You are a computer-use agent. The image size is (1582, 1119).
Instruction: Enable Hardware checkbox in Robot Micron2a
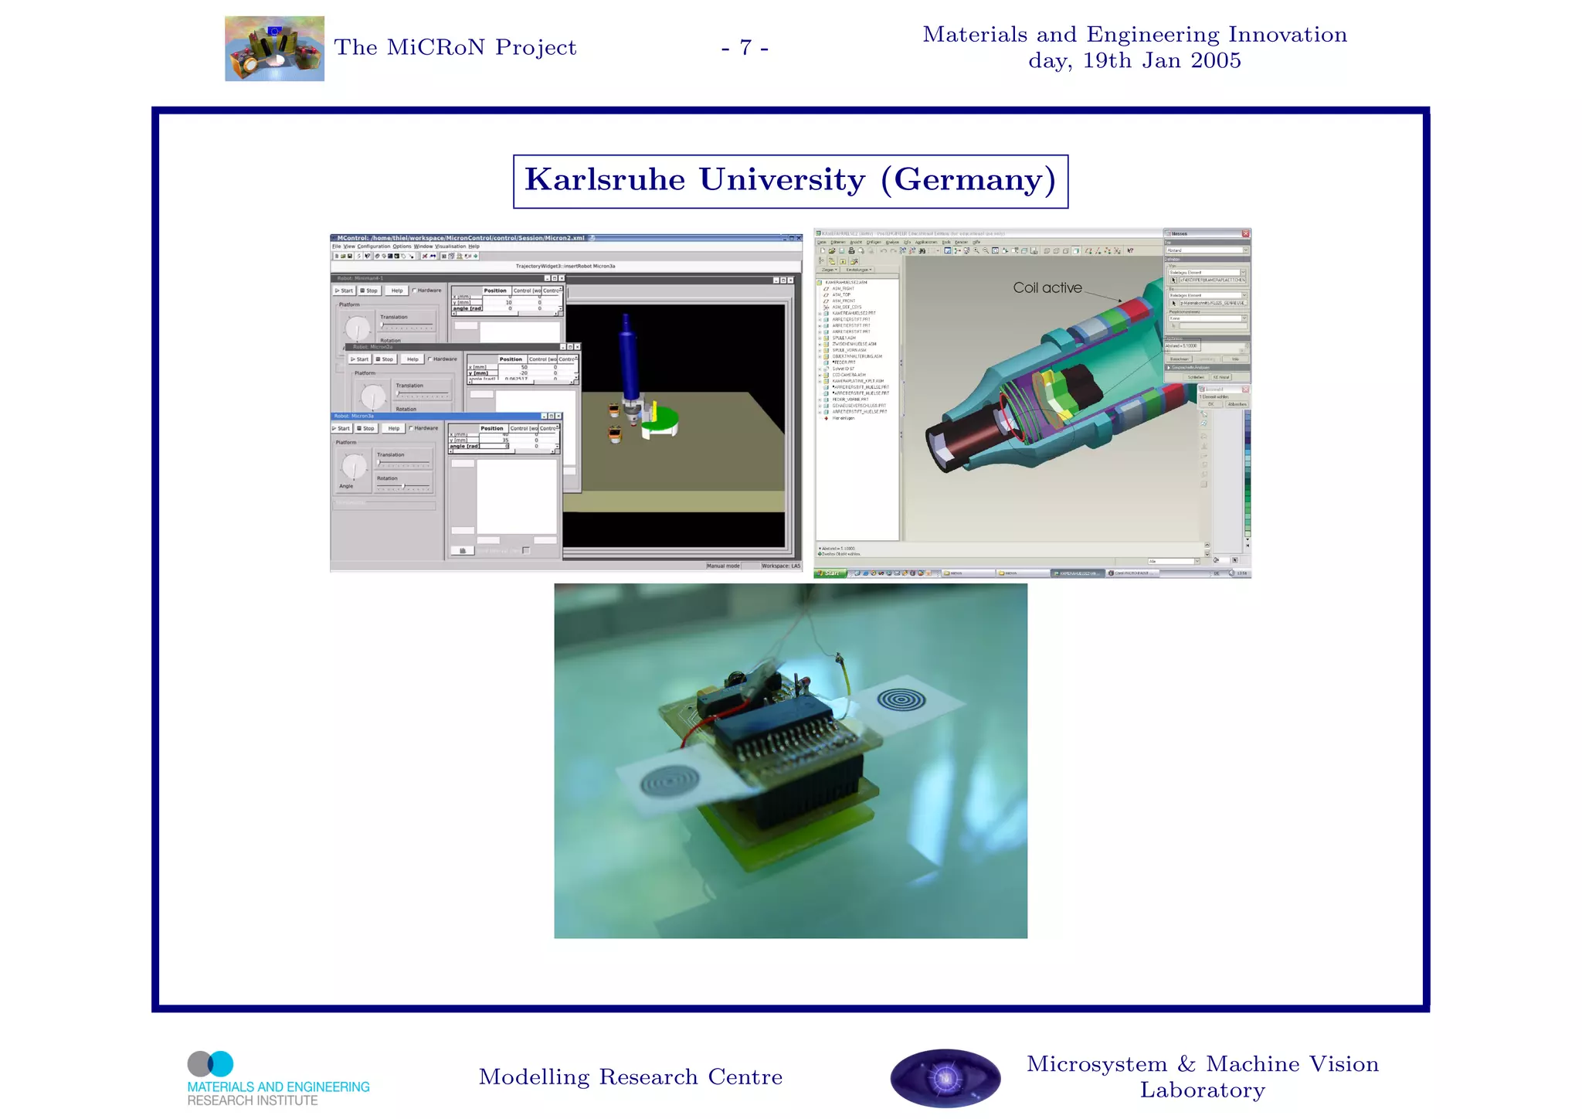[430, 359]
